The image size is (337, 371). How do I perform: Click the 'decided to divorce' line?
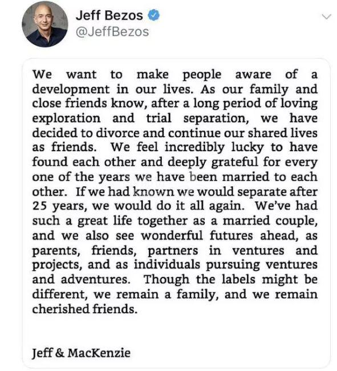[175, 133]
